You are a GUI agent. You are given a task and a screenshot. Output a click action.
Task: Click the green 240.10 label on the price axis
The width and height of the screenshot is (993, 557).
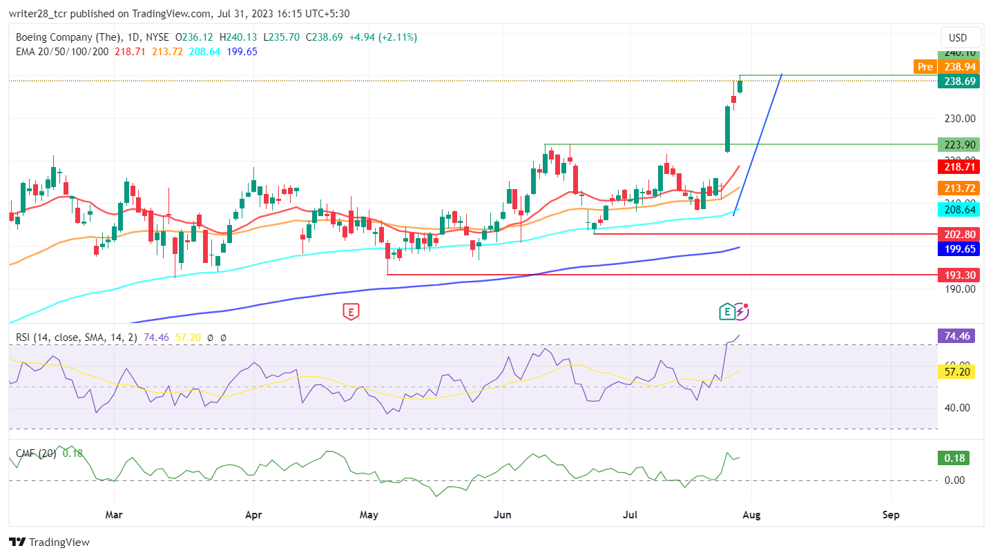[x=958, y=54]
